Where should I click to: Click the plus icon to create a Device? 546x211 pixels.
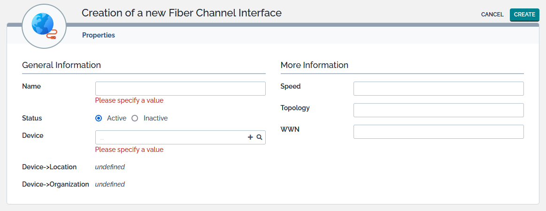pos(250,137)
